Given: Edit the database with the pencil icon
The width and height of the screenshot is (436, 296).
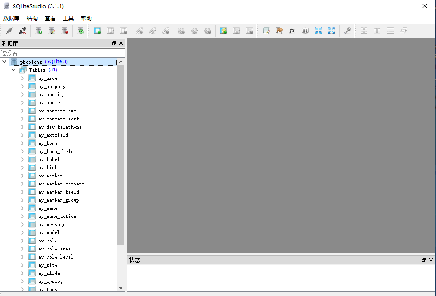Looking at the screenshot, I should 52,31.
